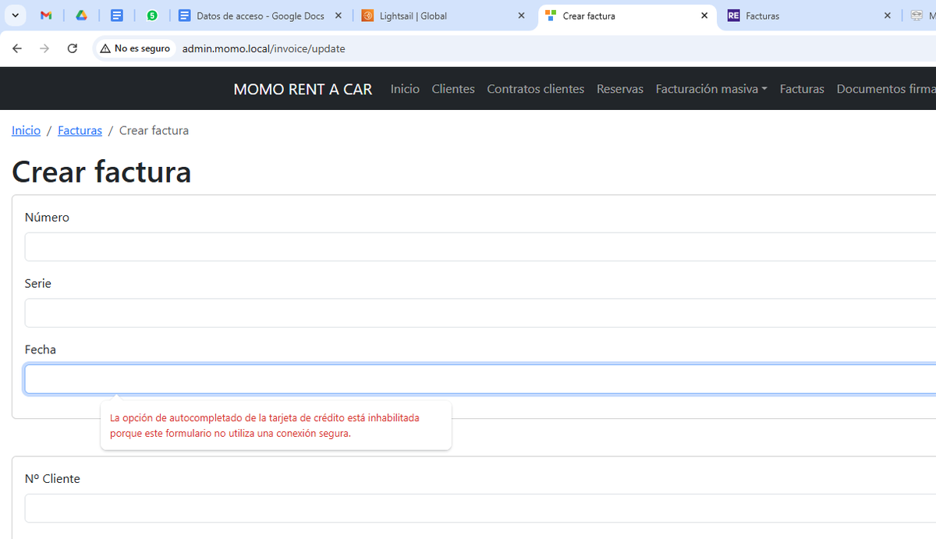The image size is (936, 539).
Task: Open Reservas in the navbar
Action: coord(620,89)
